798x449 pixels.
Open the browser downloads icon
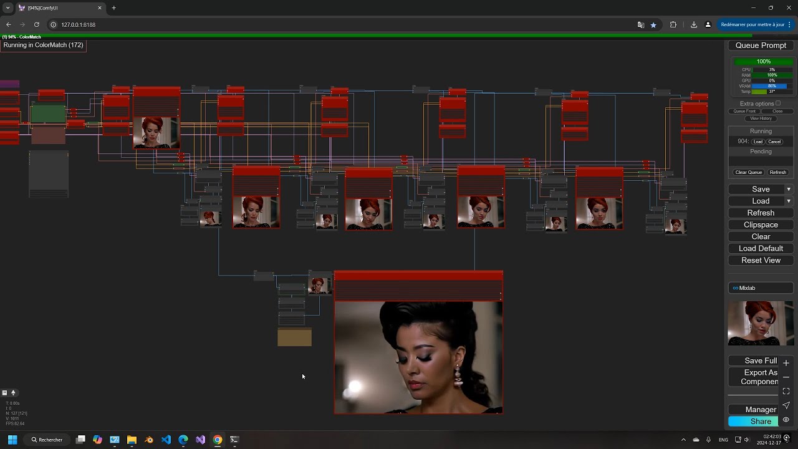tap(694, 25)
